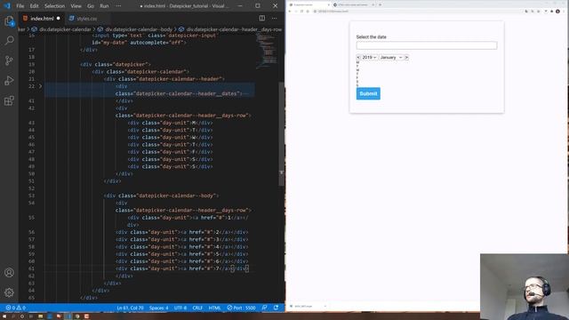Open the Accounts icon in activity bar
The image size is (569, 320).
tap(9, 273)
